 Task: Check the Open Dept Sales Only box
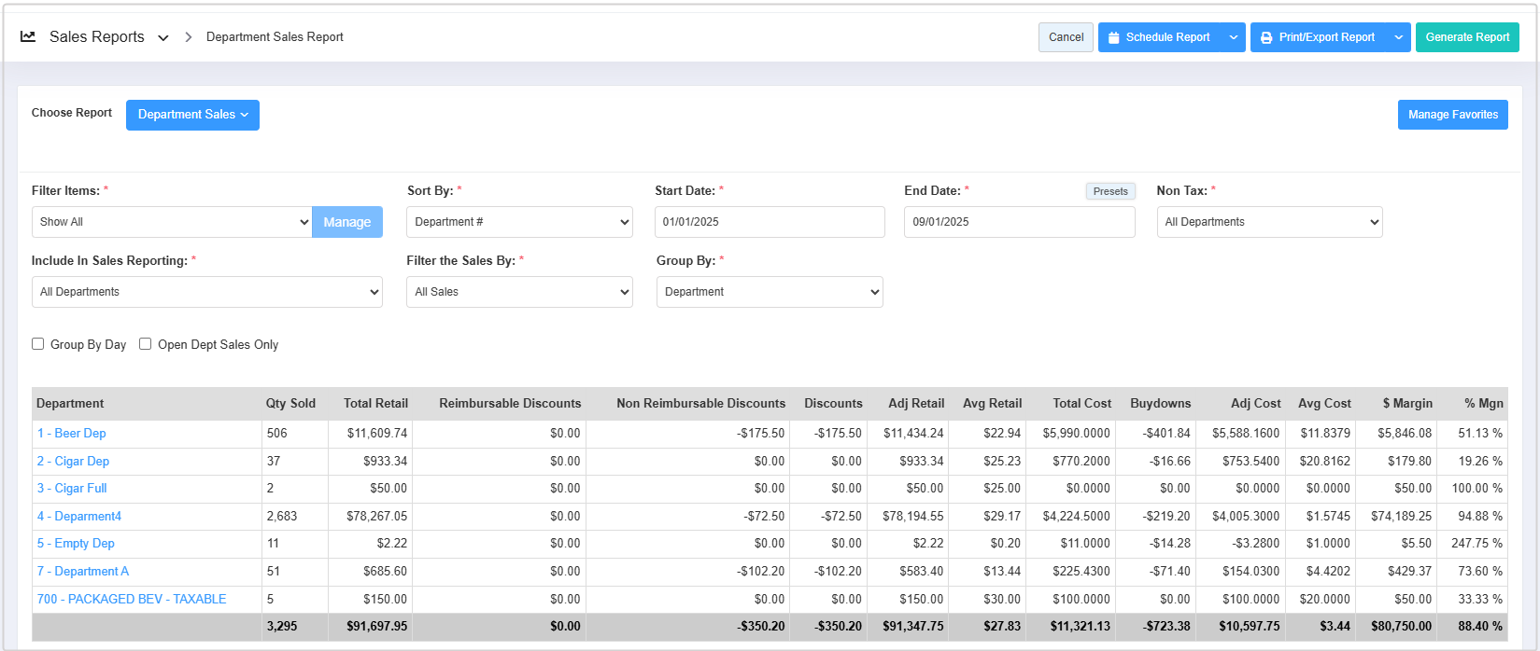pos(146,344)
